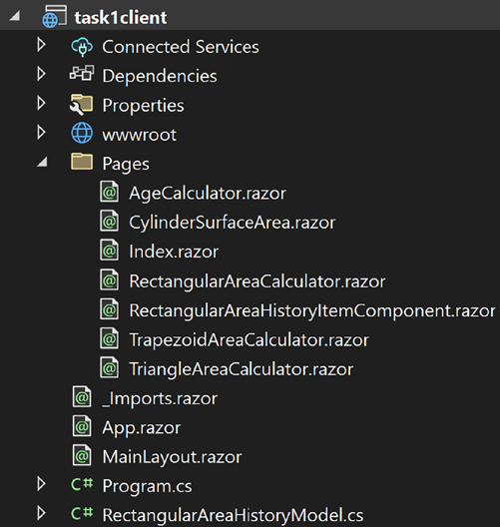
Task: Select the TriangleAreaCalculator.razor file name
Action: [x=242, y=369]
